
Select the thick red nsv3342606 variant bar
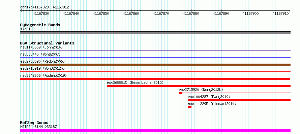(x=155, y=79)
